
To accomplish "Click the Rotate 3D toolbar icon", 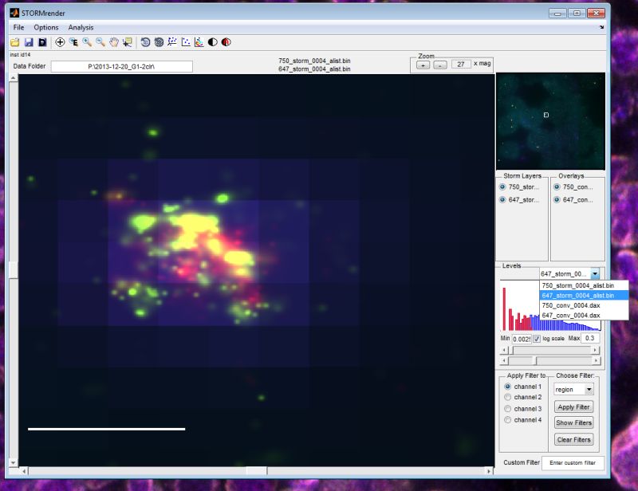I will click(146, 41).
